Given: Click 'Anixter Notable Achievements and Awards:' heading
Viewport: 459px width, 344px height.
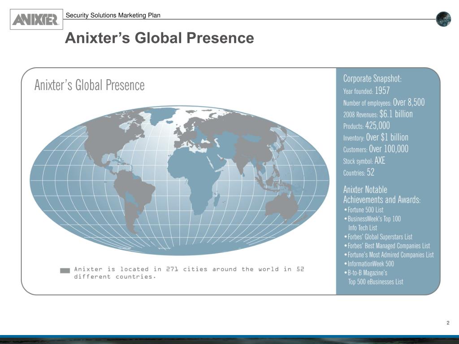Looking at the screenshot, I should click(x=382, y=194).
